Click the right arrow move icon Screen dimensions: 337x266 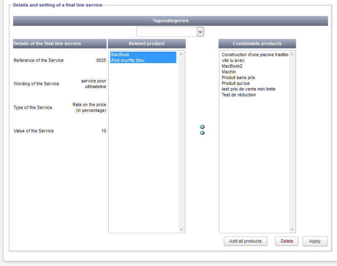click(x=202, y=127)
